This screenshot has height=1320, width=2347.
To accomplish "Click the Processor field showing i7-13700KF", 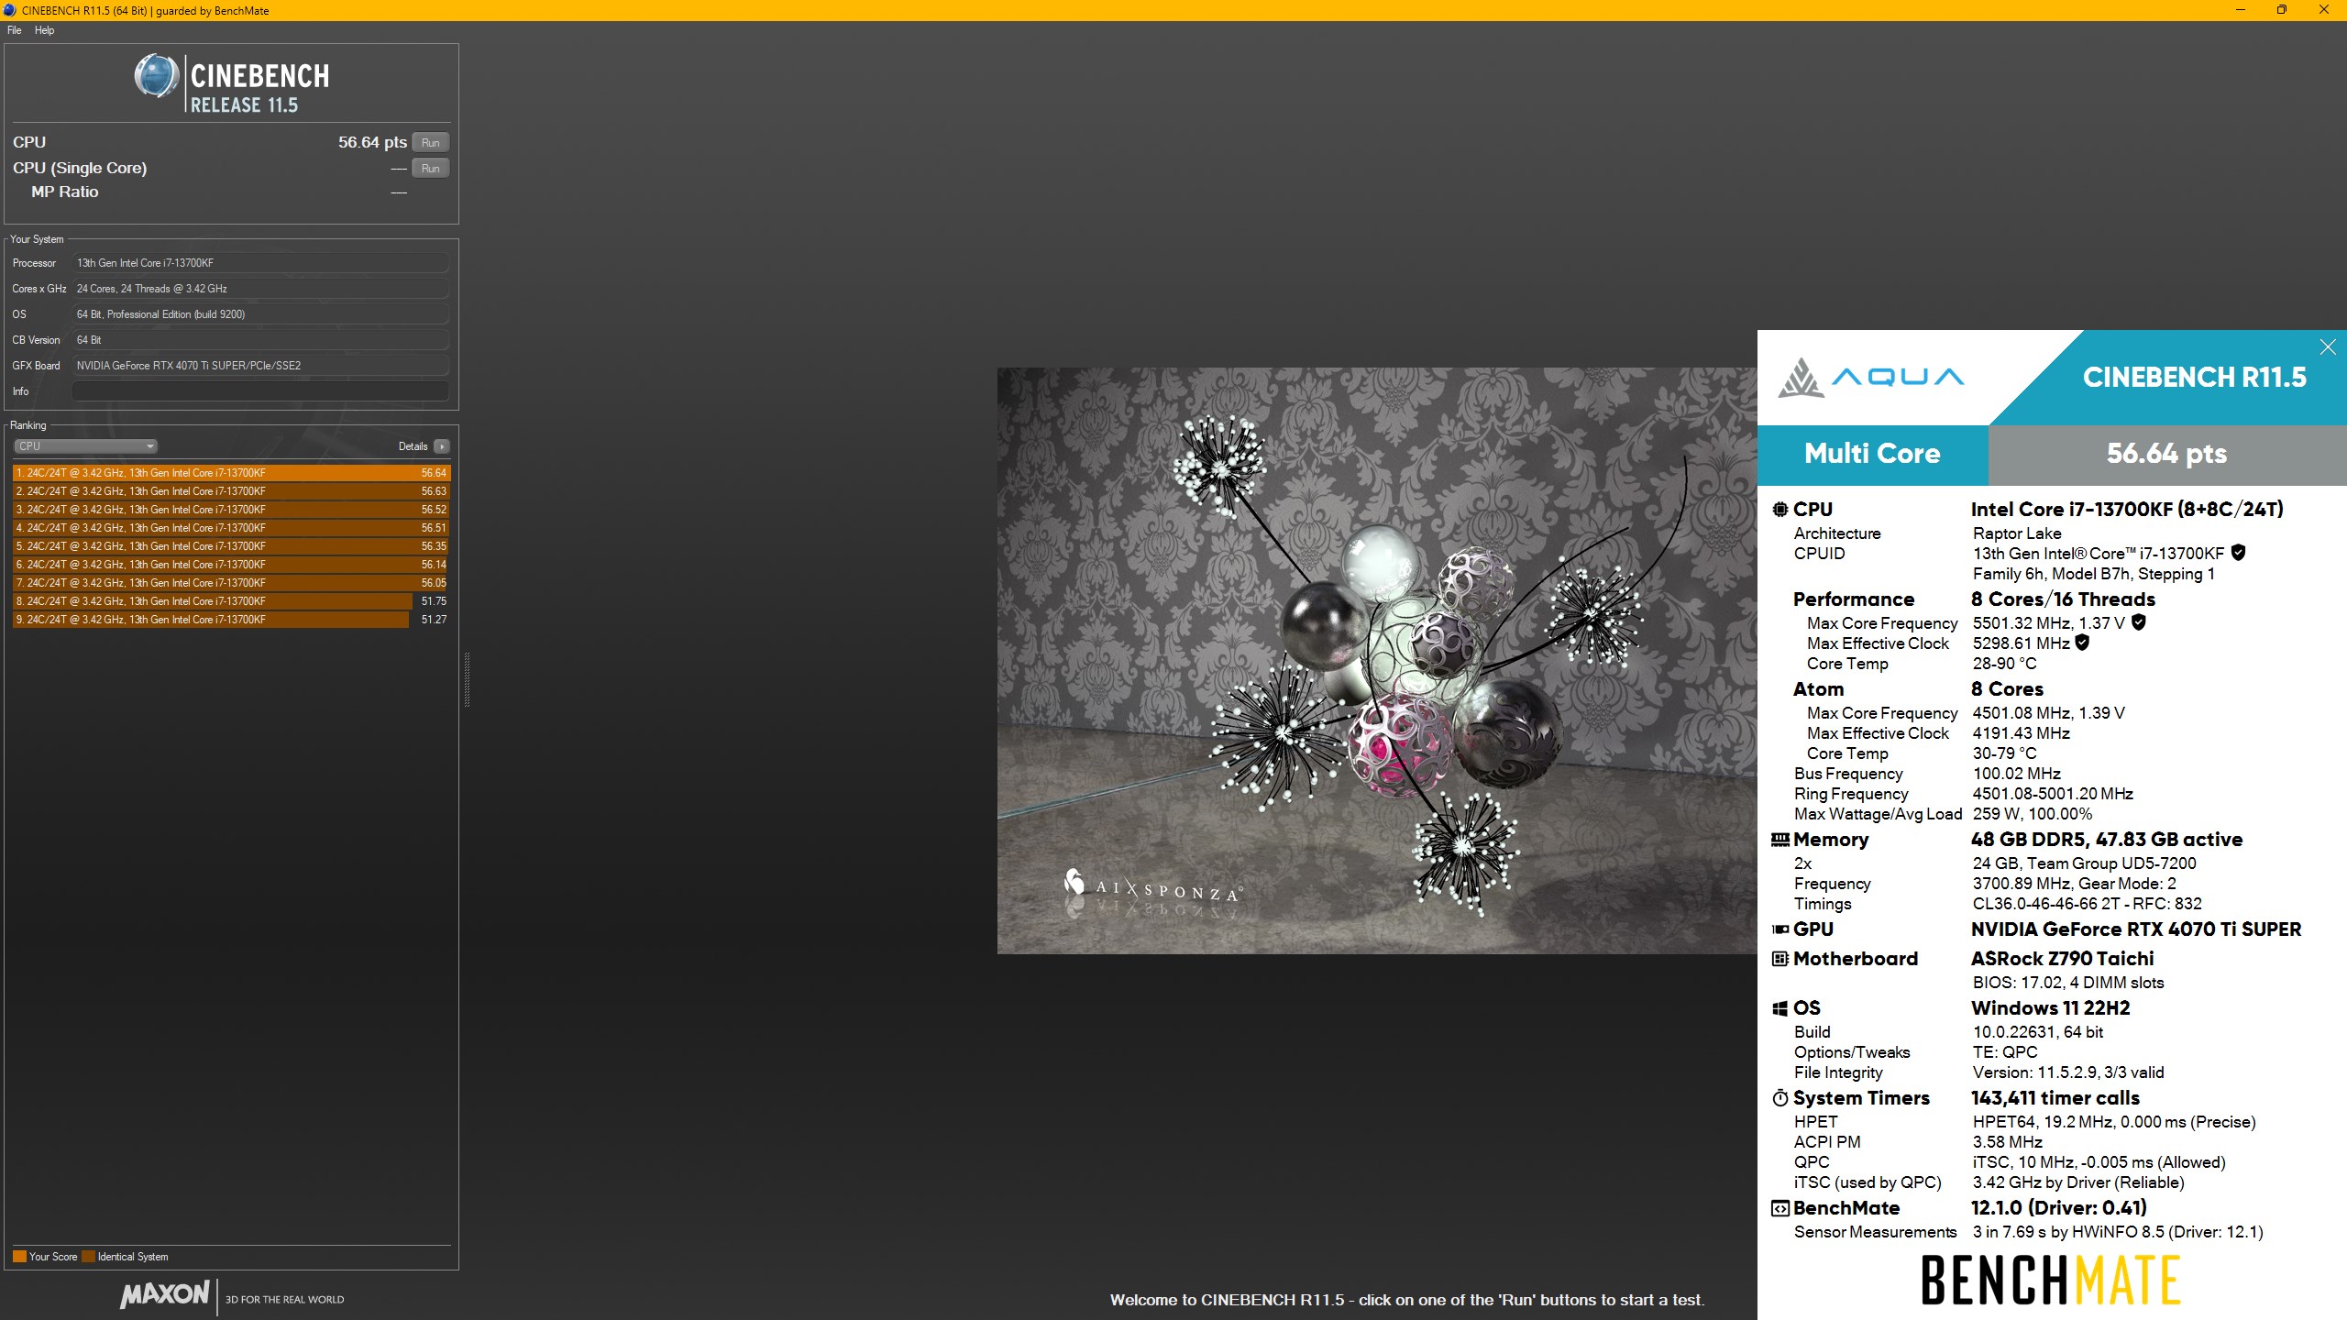I will [x=260, y=263].
